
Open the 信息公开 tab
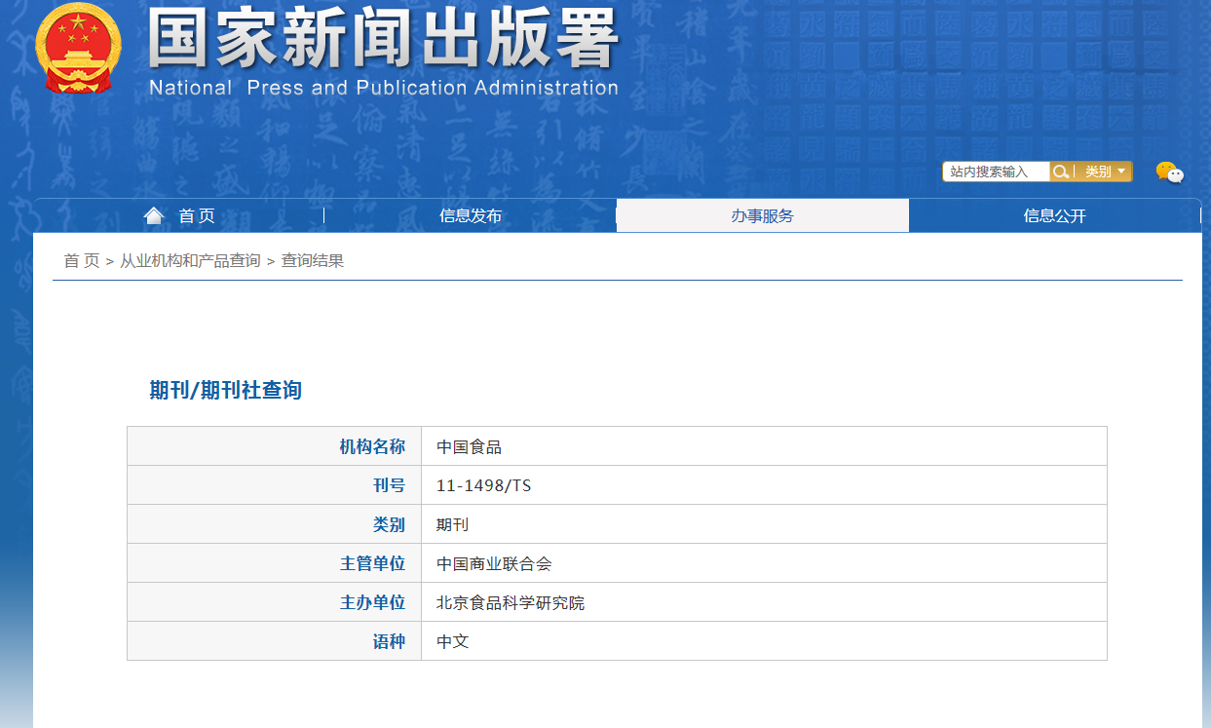1055,215
